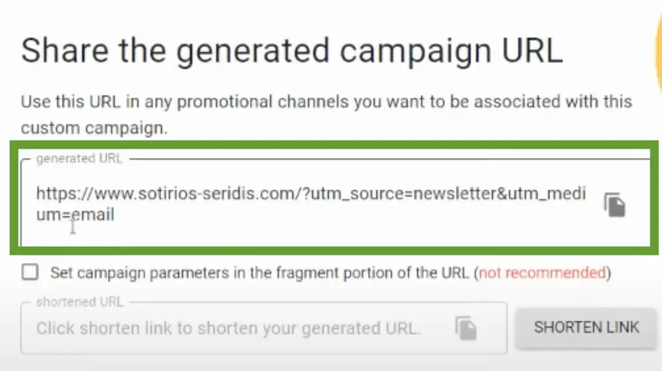The image size is (662, 371).
Task: Click the "Click shorten link to shorten" placeholder
Action: (228, 328)
